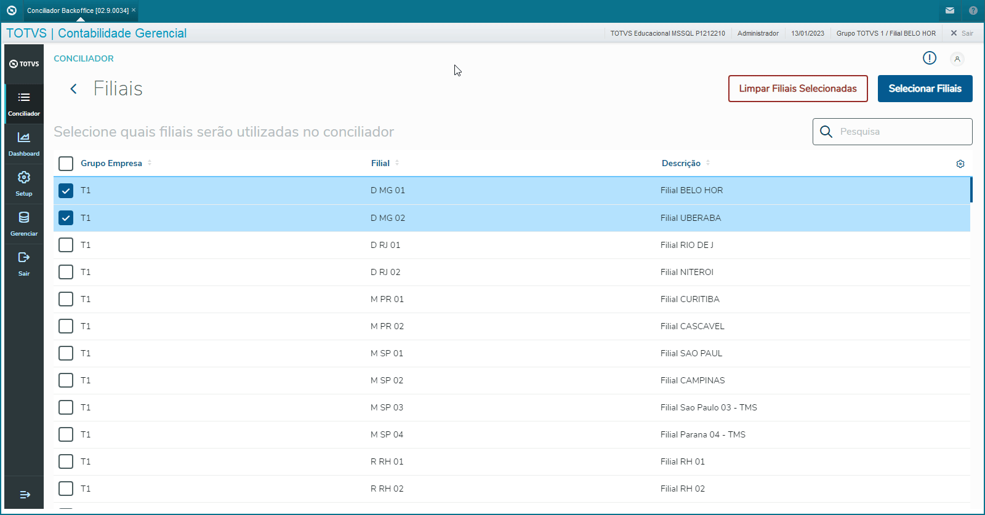Image resolution: width=985 pixels, height=515 pixels.
Task: Click the Filial SAO PAUL description cell
Action: (691, 353)
